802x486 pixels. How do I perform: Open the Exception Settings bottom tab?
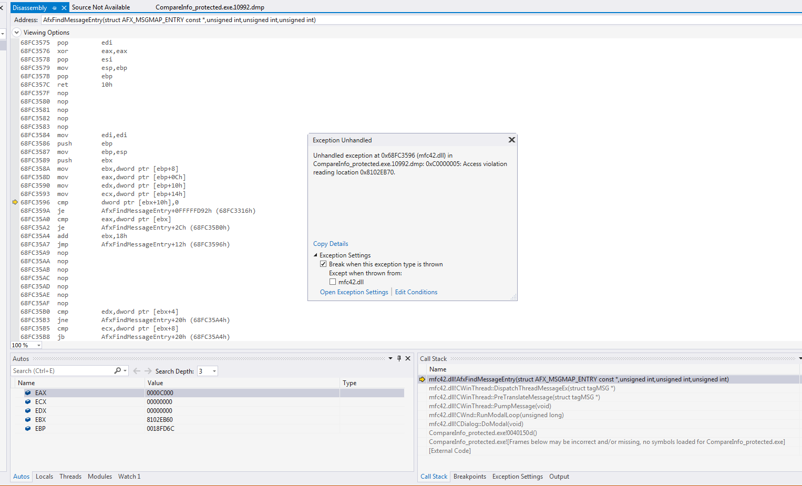click(x=518, y=477)
